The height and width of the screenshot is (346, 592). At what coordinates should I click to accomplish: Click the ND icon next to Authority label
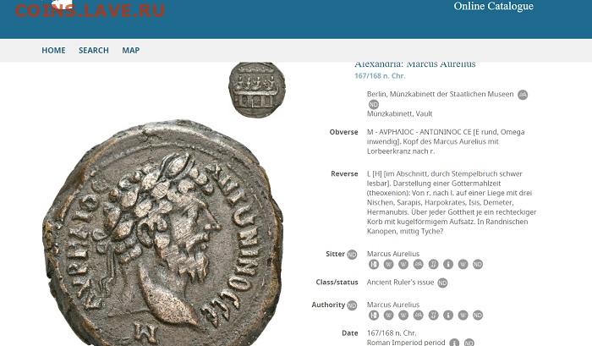coord(352,305)
